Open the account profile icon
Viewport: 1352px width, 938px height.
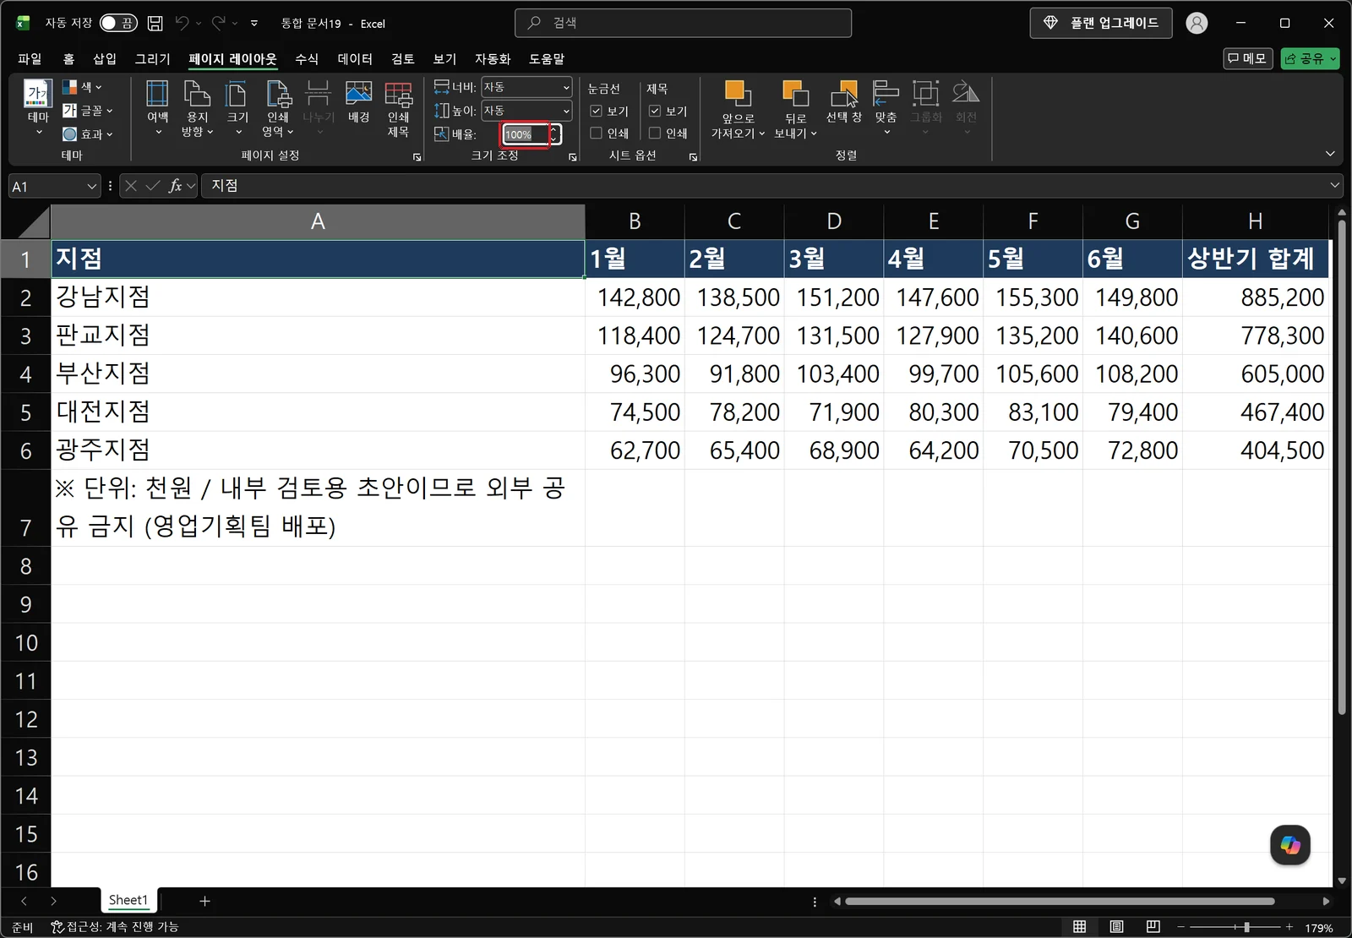click(1197, 24)
